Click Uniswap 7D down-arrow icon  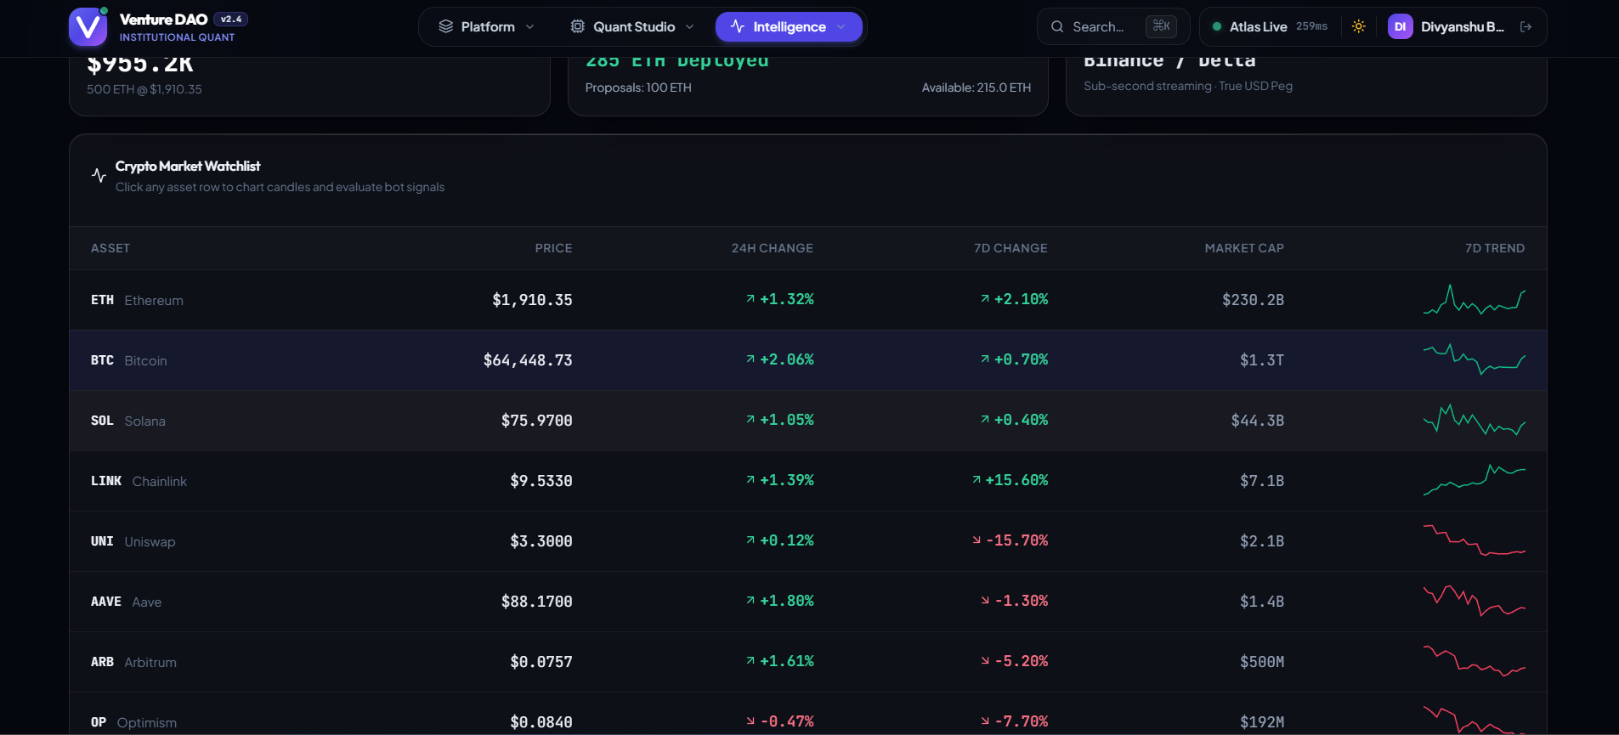[x=976, y=540]
